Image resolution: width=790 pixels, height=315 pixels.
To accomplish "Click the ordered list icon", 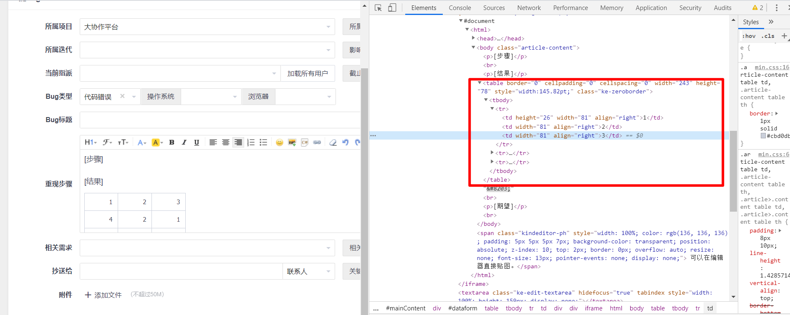I will click(x=251, y=142).
